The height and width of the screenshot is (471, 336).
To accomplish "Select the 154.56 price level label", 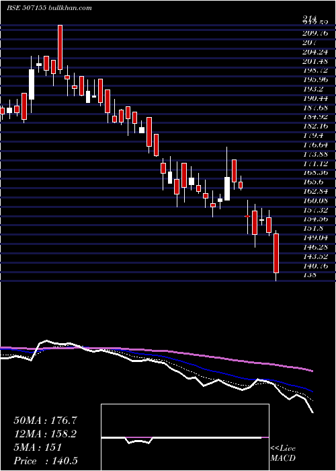I will [x=314, y=219].
